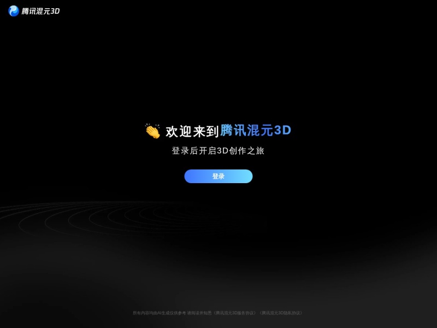Click the highlighted 腾讯混元3D heading text

tap(255, 130)
